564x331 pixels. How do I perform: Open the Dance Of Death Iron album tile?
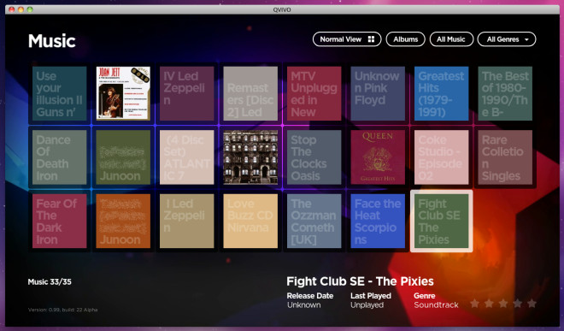pyautogui.click(x=59, y=157)
